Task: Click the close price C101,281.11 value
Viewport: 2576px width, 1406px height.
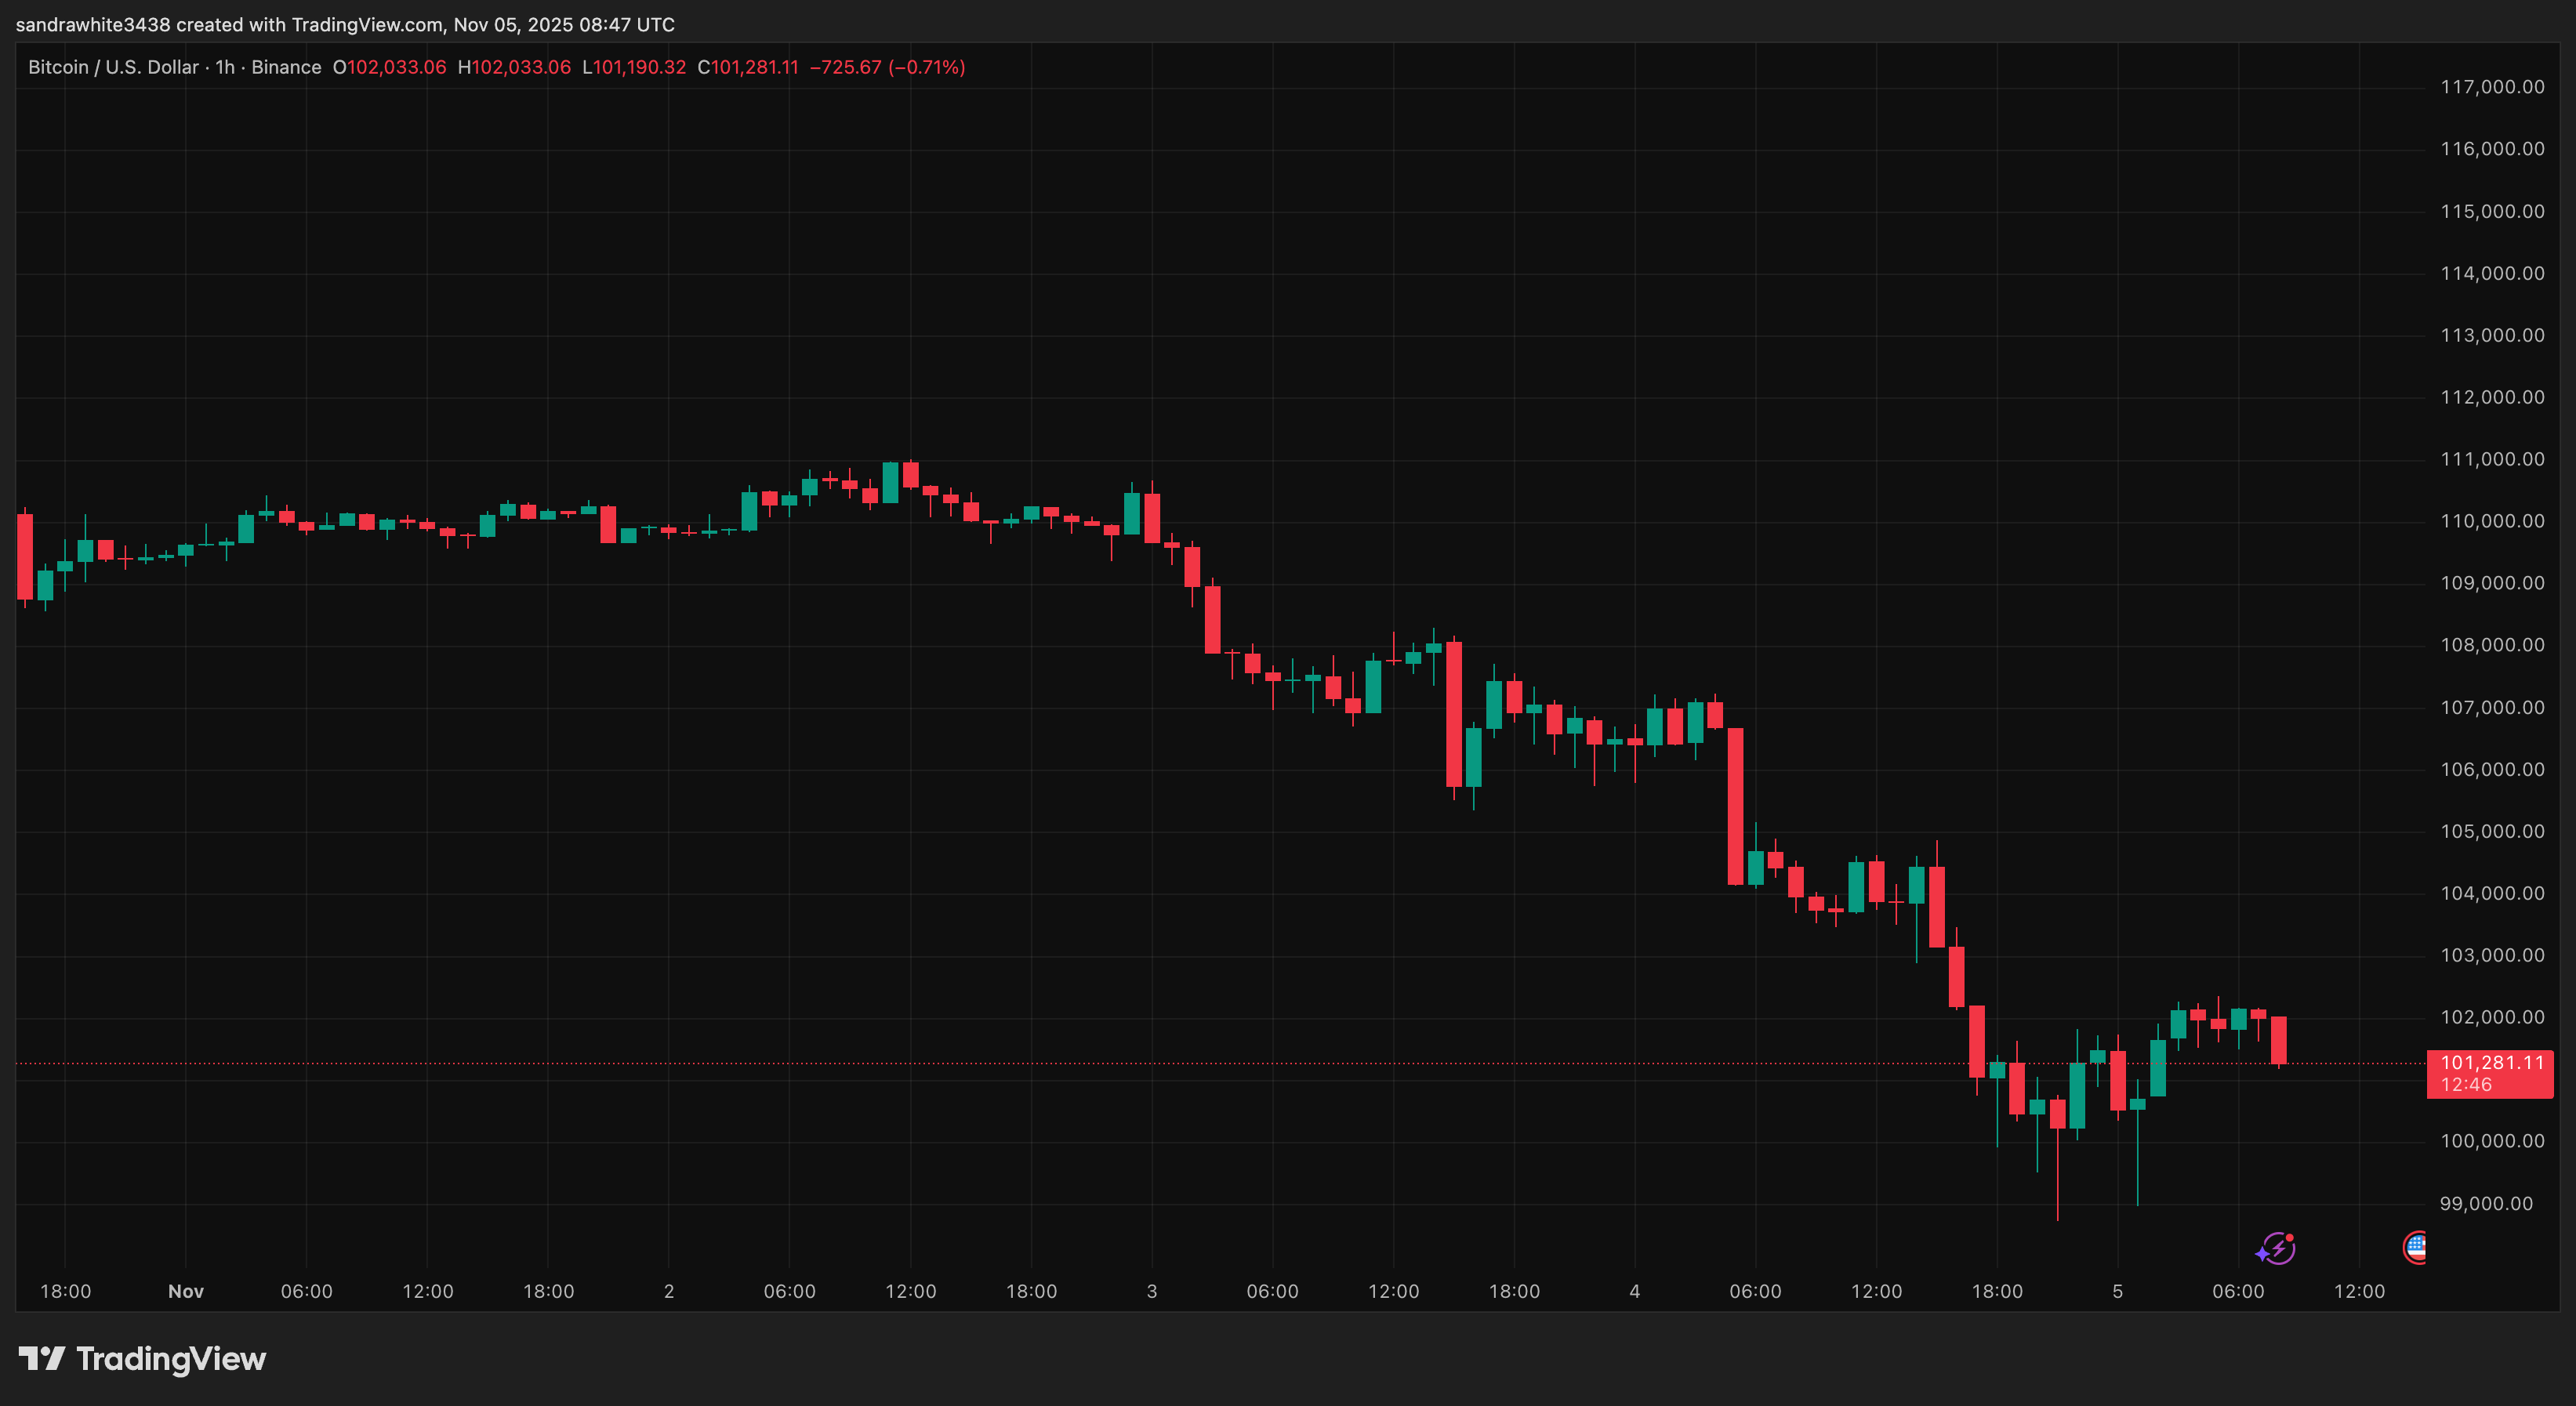Action: click(x=748, y=67)
